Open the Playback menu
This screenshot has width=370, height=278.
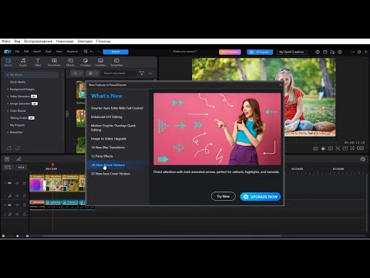click(72, 52)
